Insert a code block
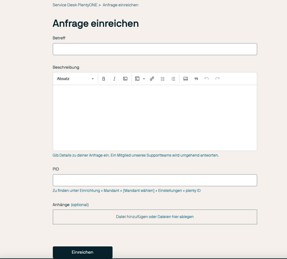The image size is (287, 259). (137, 78)
